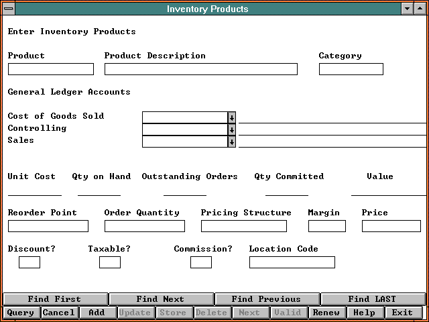Viewport: 429px width, 322px height.
Task: Focus the Product Description field
Action: click(x=200, y=69)
